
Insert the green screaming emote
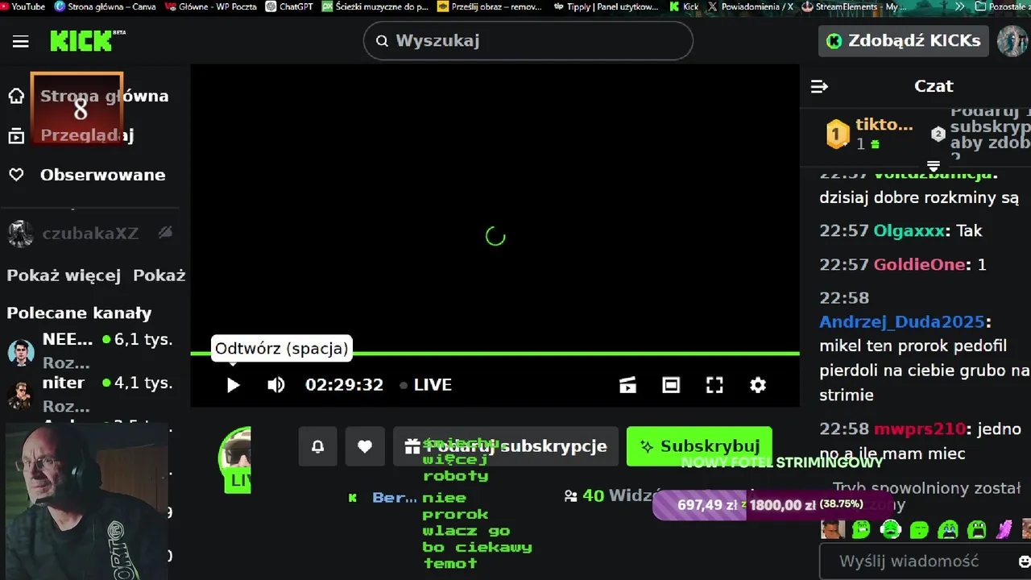(x=976, y=529)
